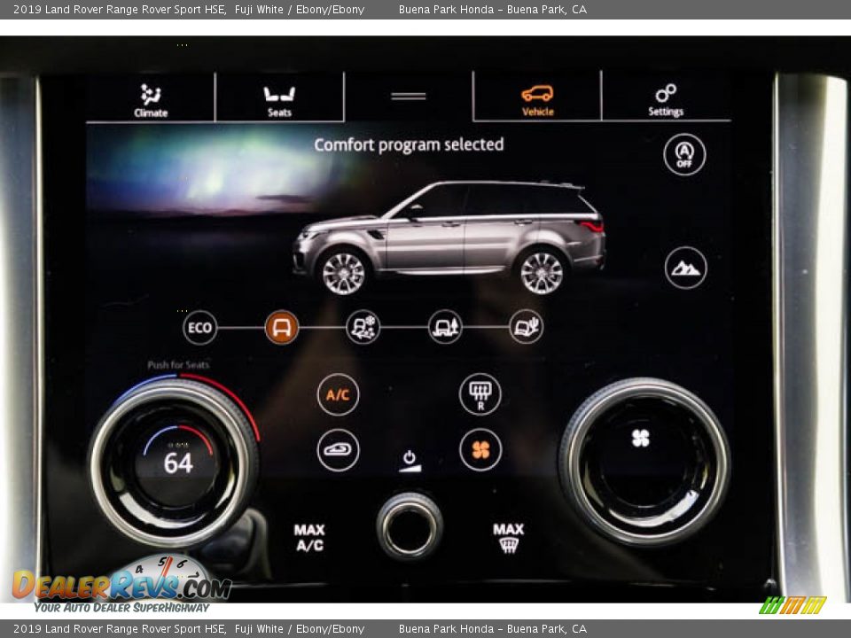Select the Mud and Ruts drive mode
The width and height of the screenshot is (851, 638).
click(x=445, y=327)
